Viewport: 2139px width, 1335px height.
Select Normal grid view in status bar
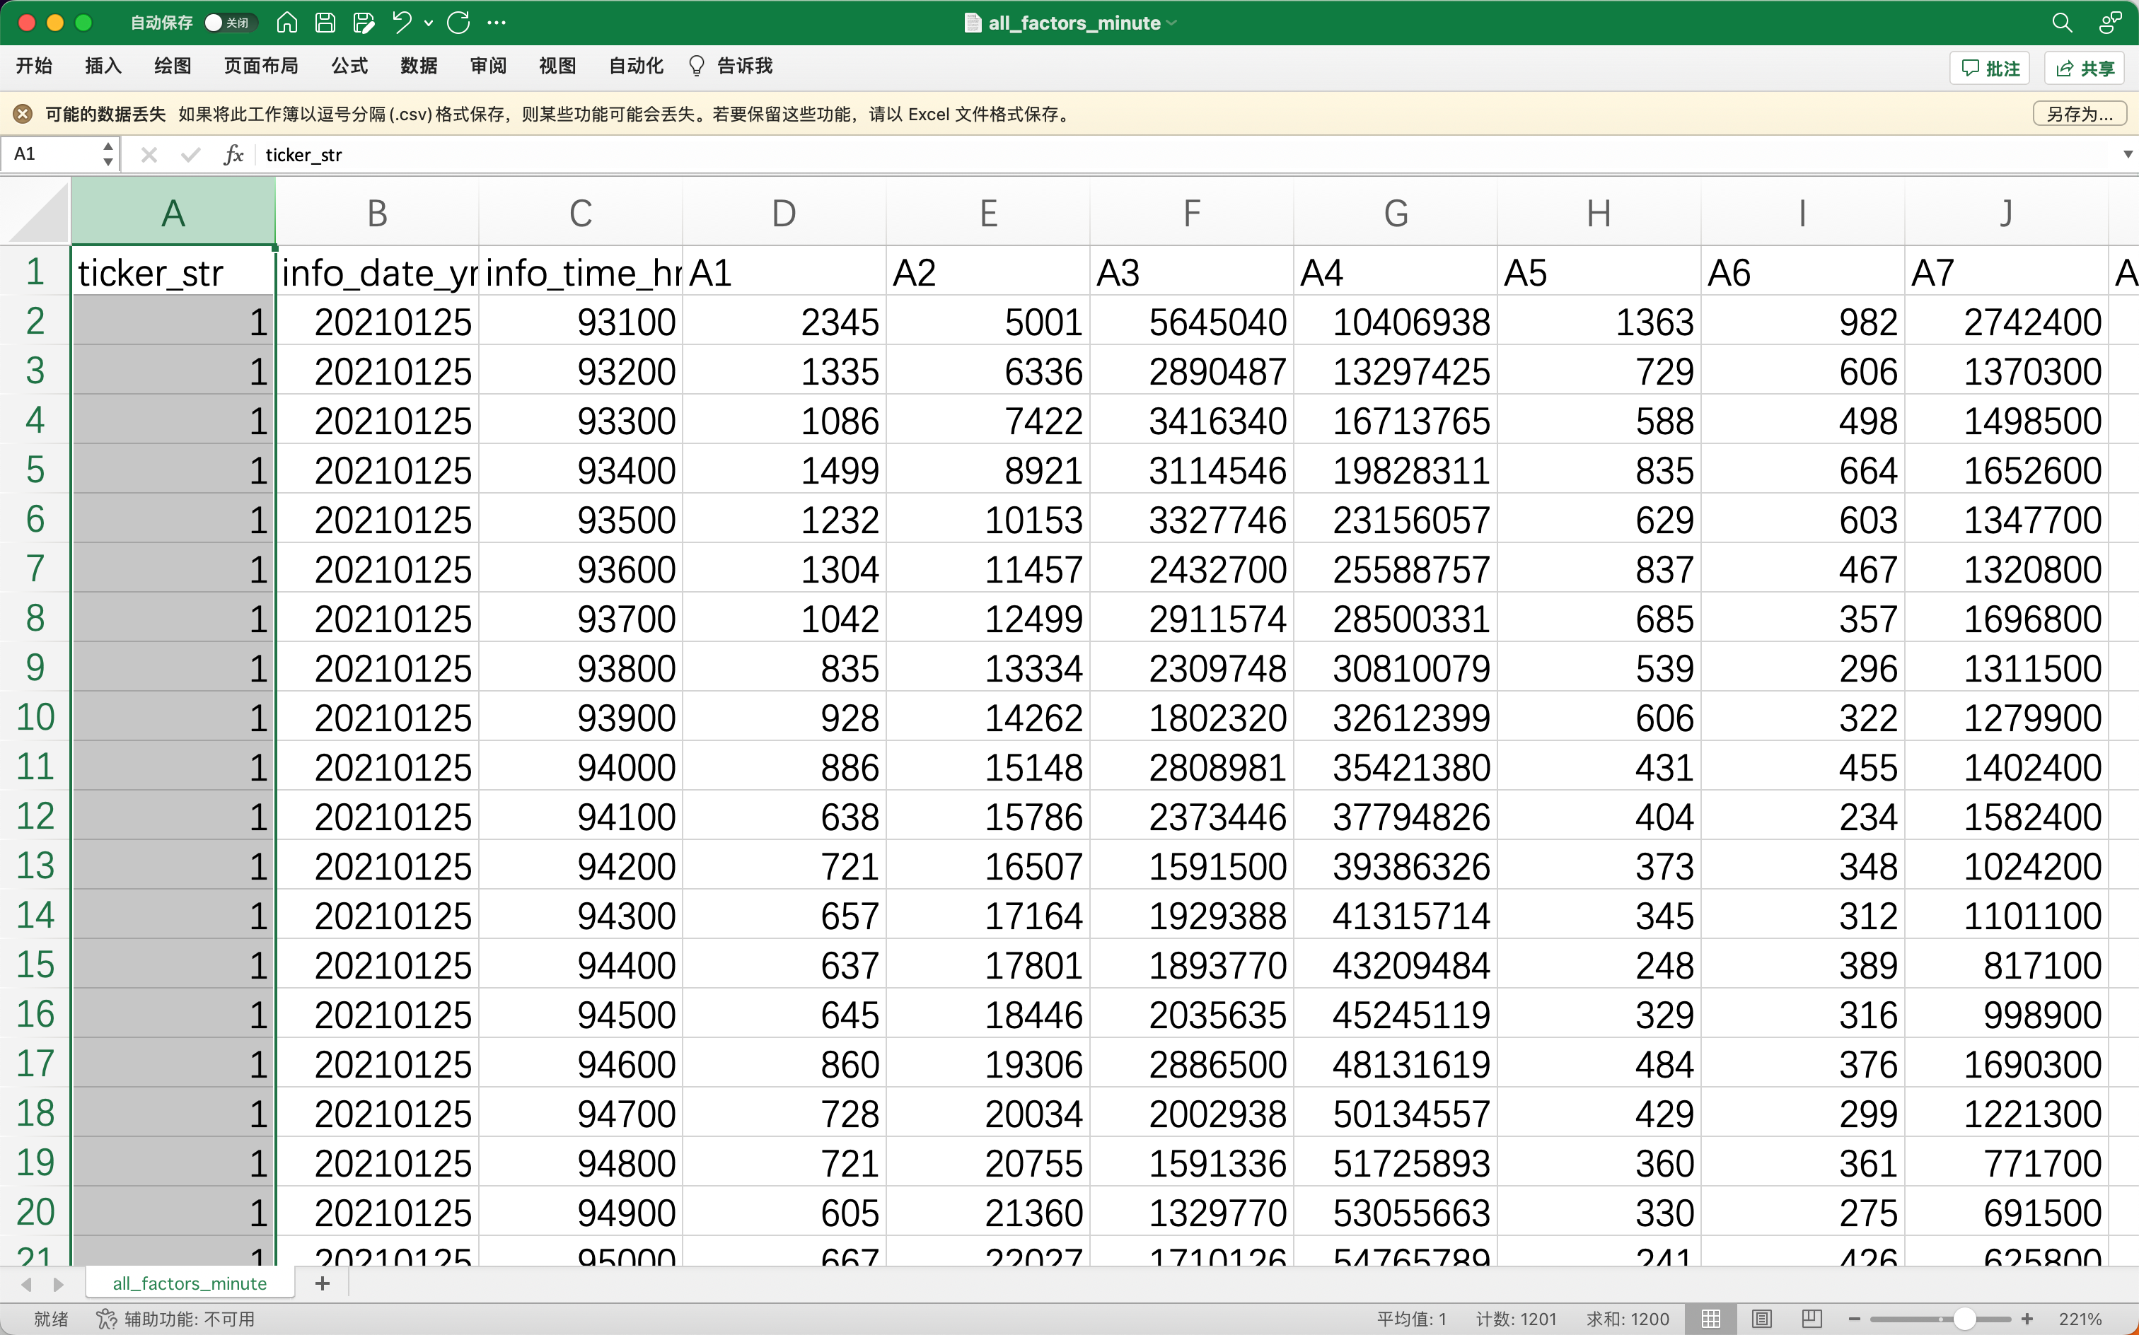pos(1710,1318)
